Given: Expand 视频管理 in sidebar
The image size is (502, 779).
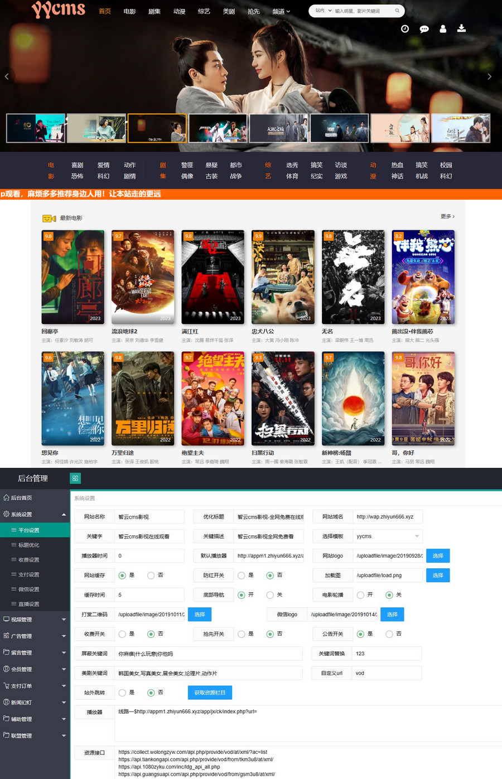Looking at the screenshot, I should (35, 620).
